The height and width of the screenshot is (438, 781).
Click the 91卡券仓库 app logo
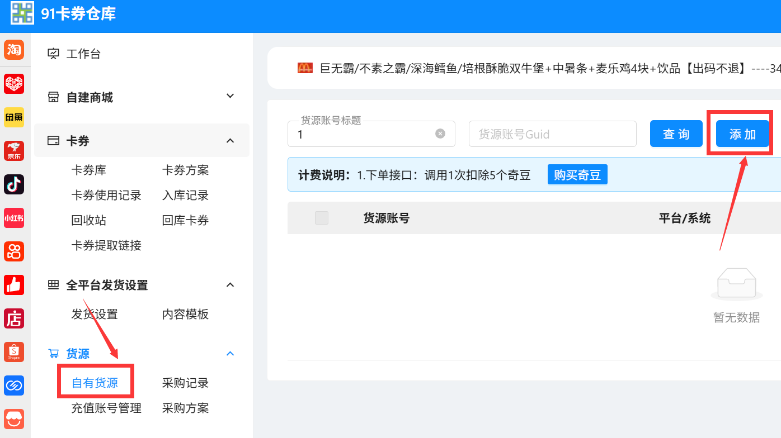coord(22,13)
